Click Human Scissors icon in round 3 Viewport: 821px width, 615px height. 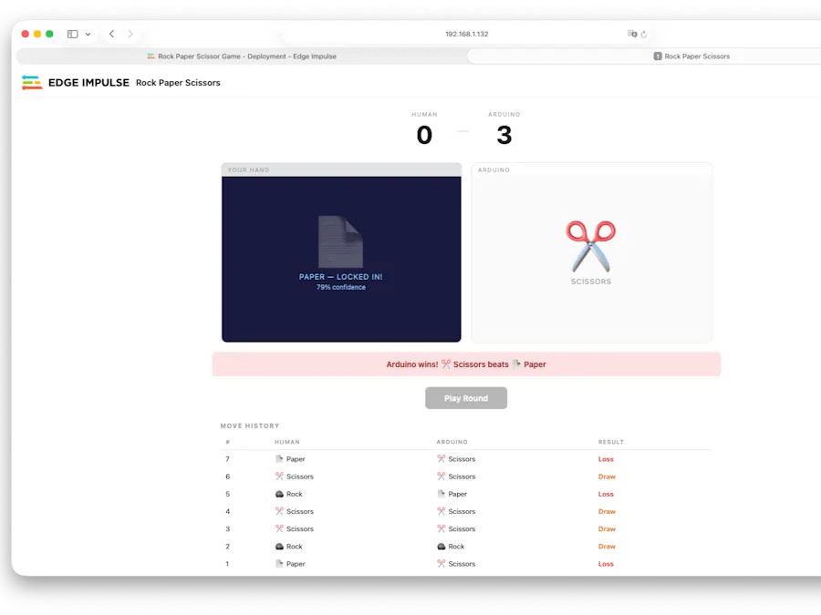279,528
